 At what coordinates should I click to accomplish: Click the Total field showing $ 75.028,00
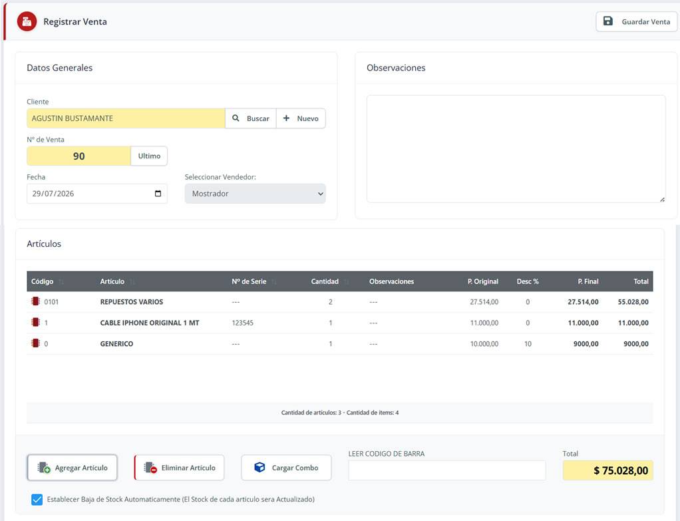[607, 470]
